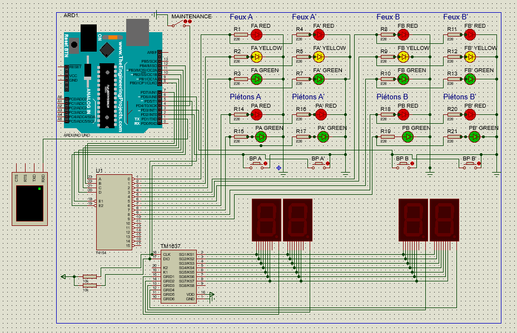Select resistor R1
This screenshot has height=333, width=517.
tap(241, 34)
